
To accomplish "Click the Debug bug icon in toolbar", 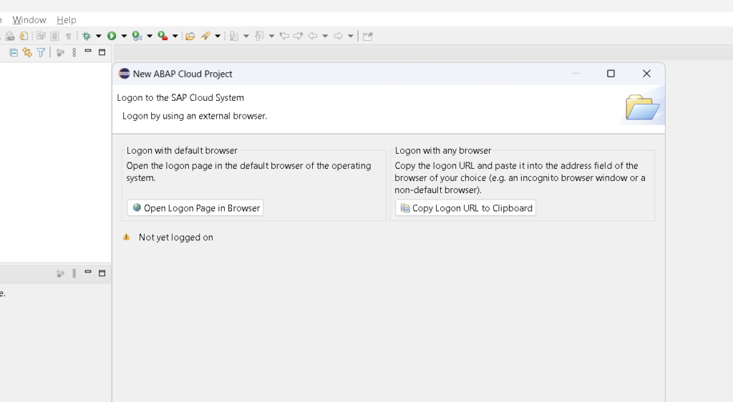I will [x=87, y=36].
